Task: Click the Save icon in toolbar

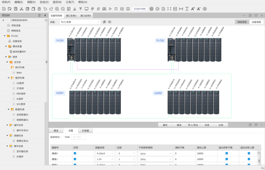Action: click(15, 9)
